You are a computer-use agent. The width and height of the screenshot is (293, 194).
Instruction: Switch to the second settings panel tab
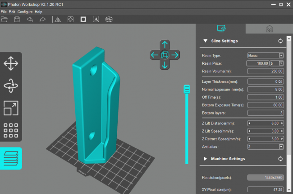(x=270, y=28)
